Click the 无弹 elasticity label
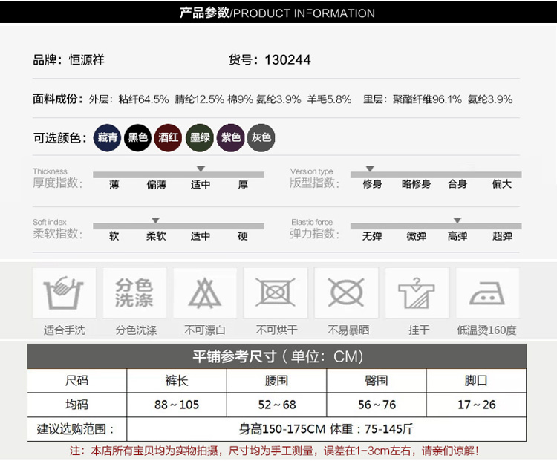This screenshot has width=557, height=461. tap(372, 236)
